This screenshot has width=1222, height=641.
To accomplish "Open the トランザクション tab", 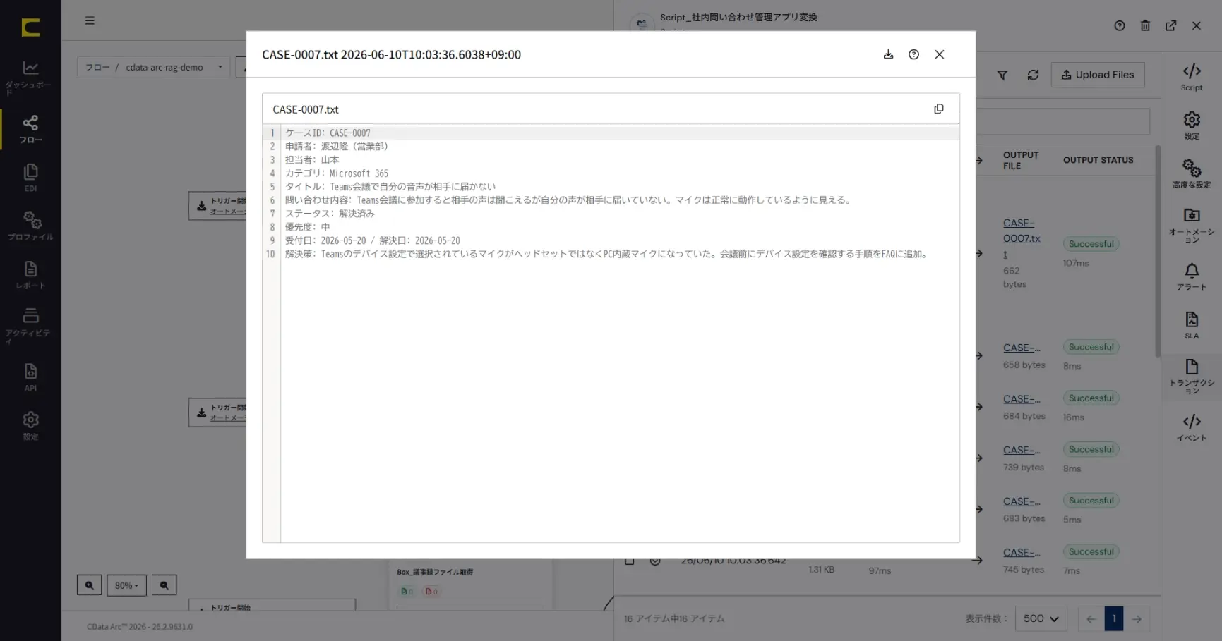I will [1192, 377].
